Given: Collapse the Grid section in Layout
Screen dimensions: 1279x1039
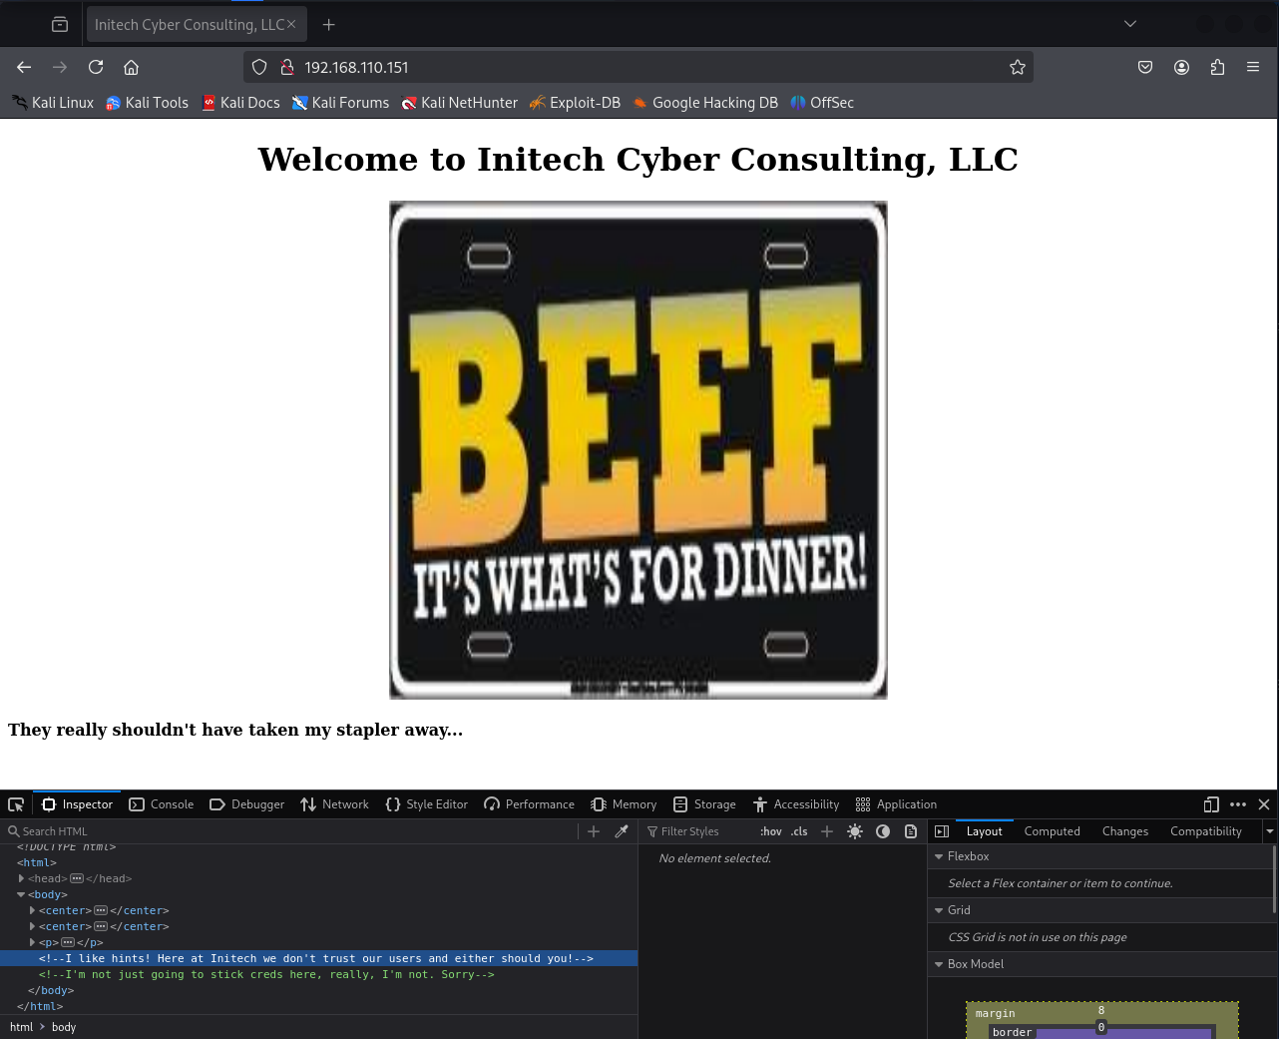Looking at the screenshot, I should (939, 909).
